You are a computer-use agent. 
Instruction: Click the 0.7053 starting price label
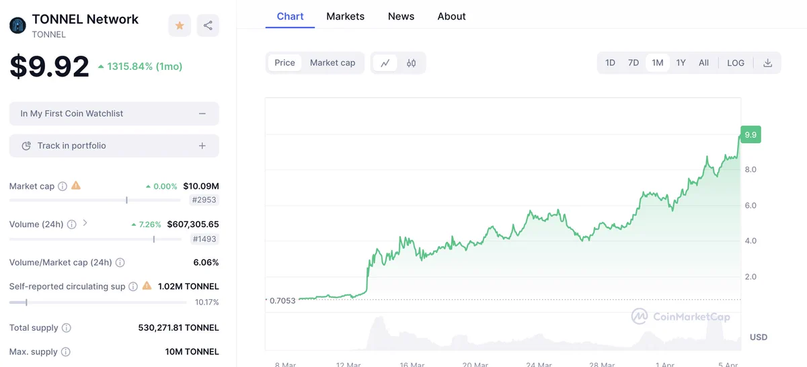click(x=281, y=300)
